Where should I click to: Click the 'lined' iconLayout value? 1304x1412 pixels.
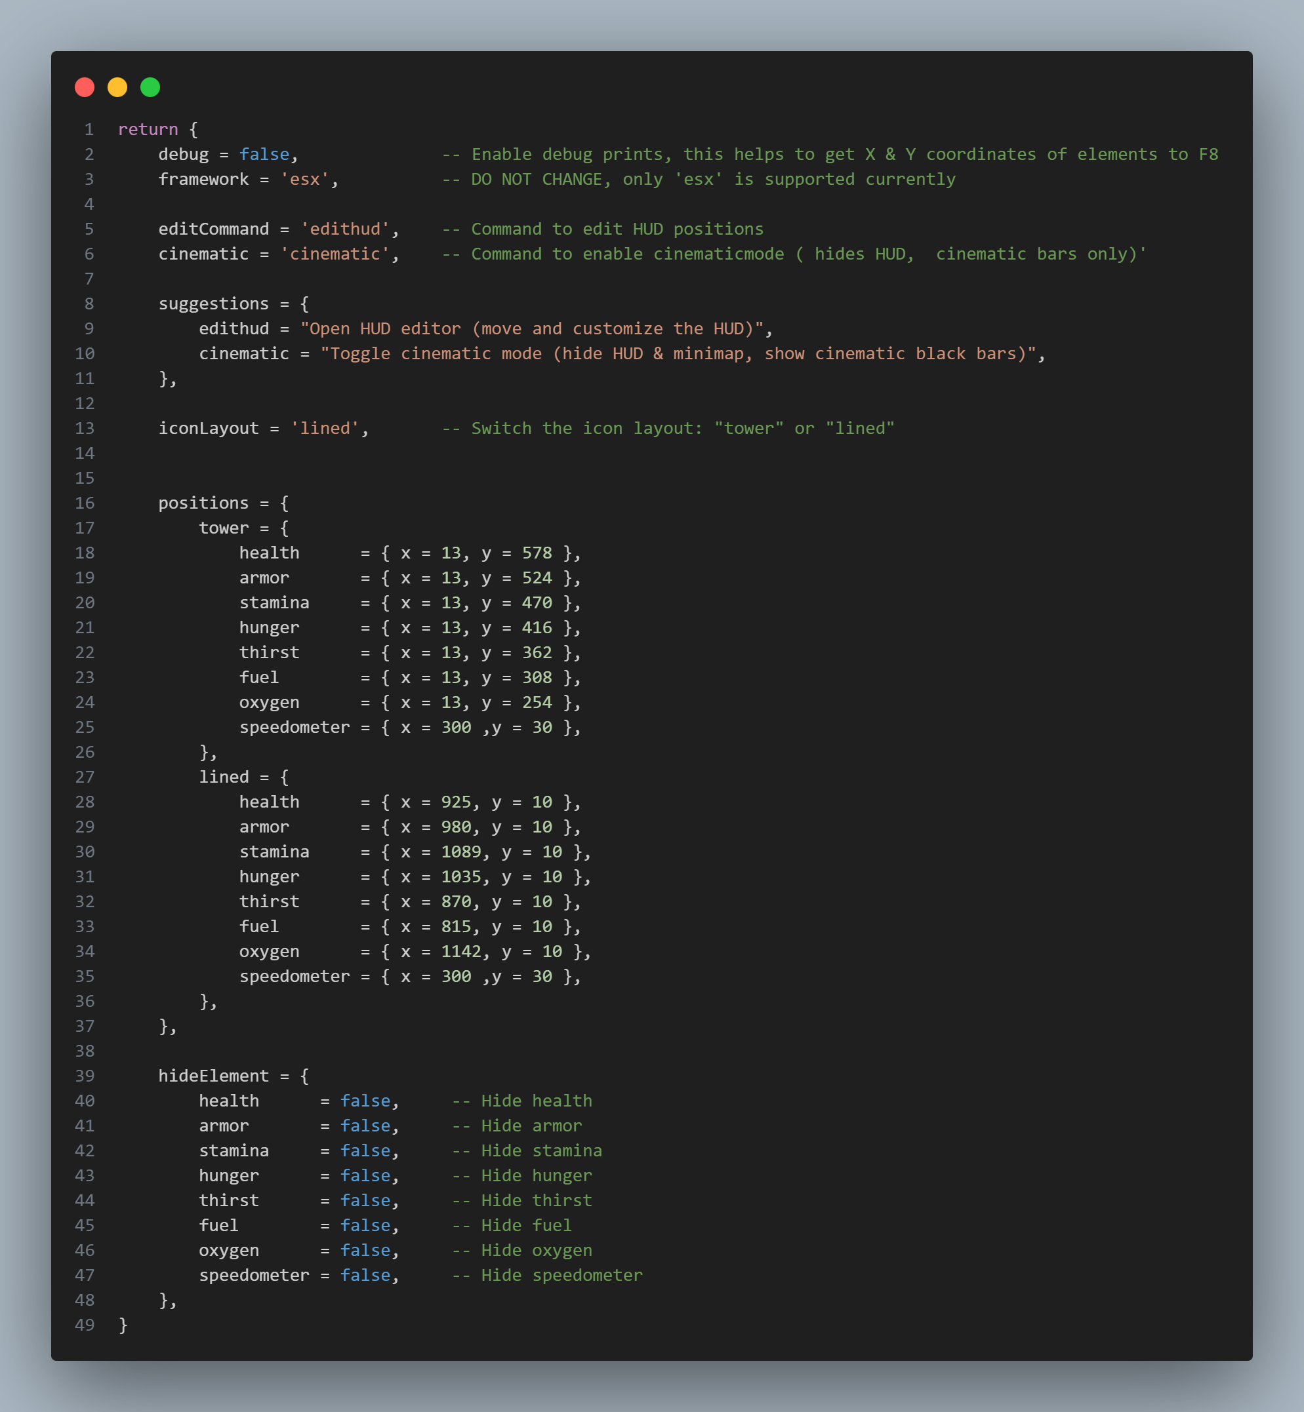coord(325,428)
